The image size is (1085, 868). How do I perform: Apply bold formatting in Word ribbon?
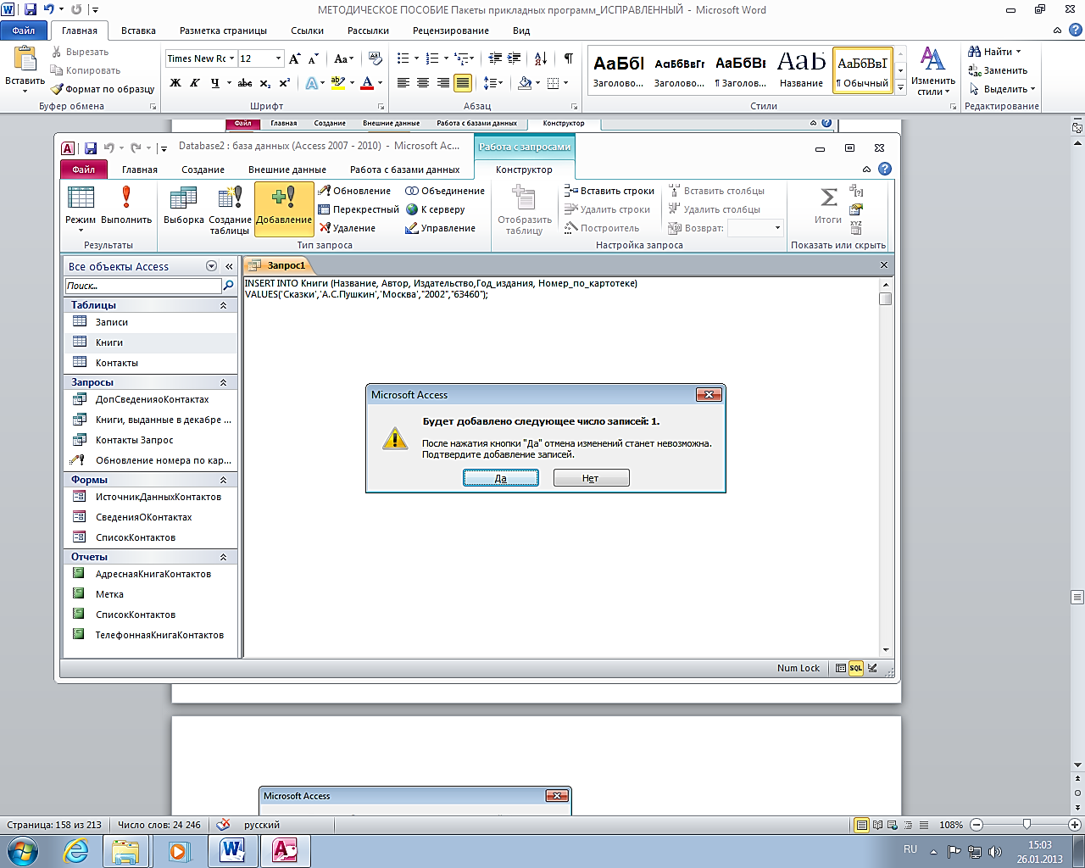pos(175,83)
